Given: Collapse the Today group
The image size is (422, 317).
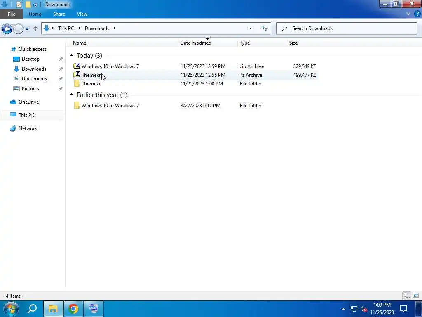Looking at the screenshot, I should (x=72, y=55).
